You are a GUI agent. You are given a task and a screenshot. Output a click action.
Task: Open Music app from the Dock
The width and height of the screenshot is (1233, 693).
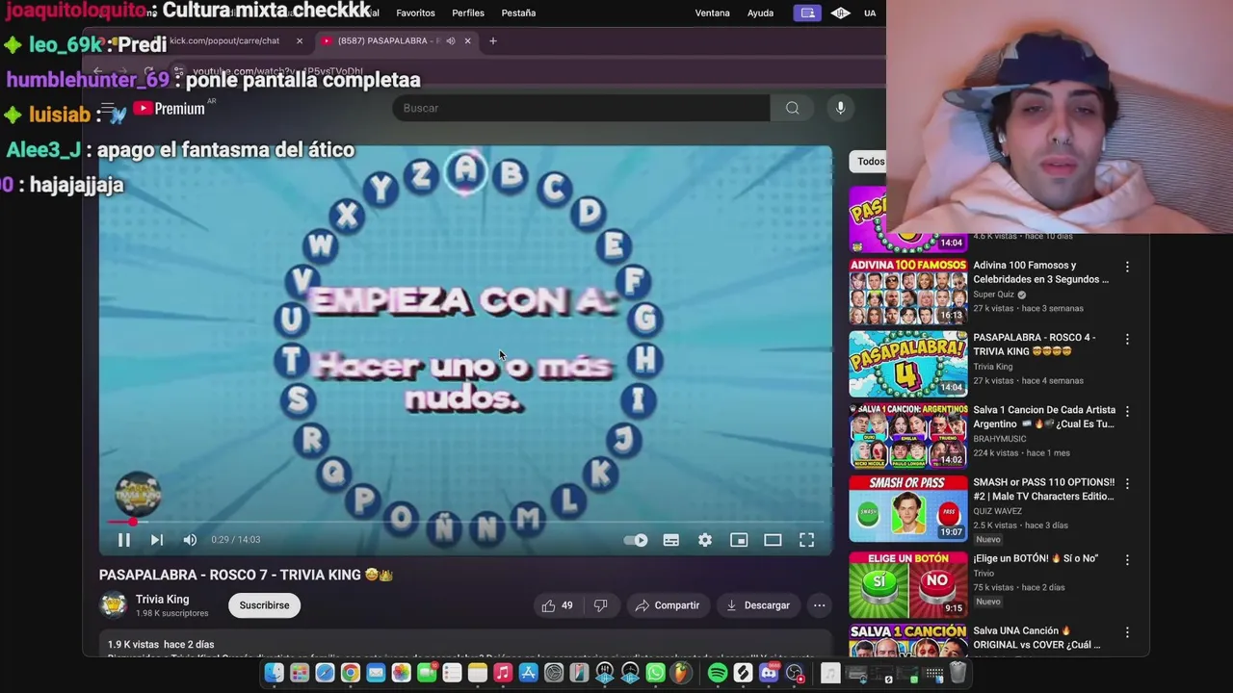pyautogui.click(x=503, y=673)
